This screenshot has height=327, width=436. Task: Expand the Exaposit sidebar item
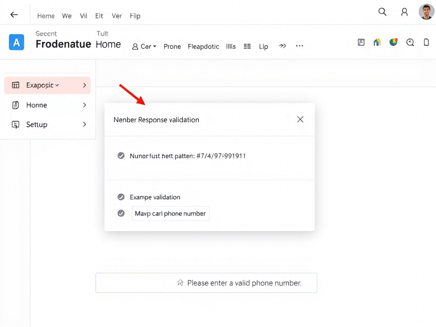[84, 85]
